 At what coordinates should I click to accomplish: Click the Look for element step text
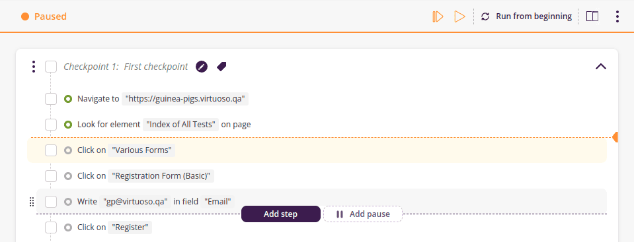pos(109,125)
